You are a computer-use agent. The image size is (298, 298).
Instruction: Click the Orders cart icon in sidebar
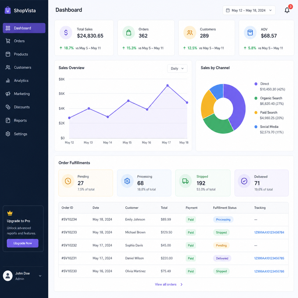(x=8, y=41)
